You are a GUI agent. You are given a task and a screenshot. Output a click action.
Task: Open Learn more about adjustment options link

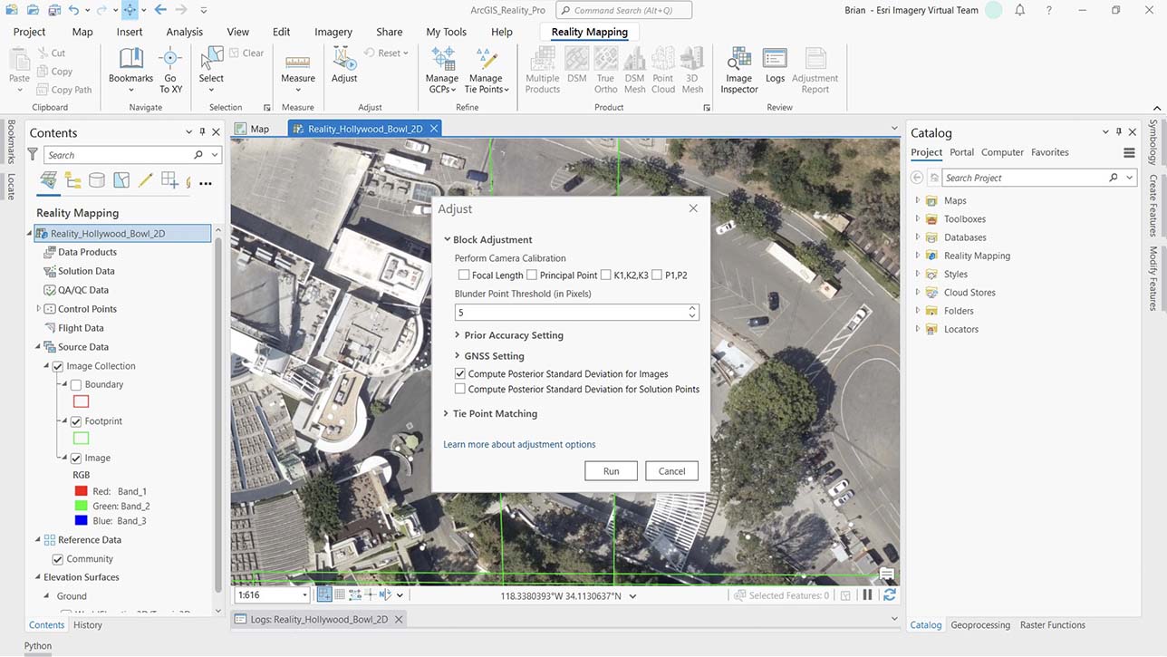click(519, 445)
